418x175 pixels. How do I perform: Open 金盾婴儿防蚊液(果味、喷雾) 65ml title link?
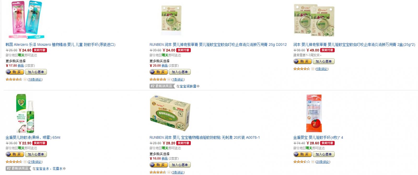pos(33,137)
